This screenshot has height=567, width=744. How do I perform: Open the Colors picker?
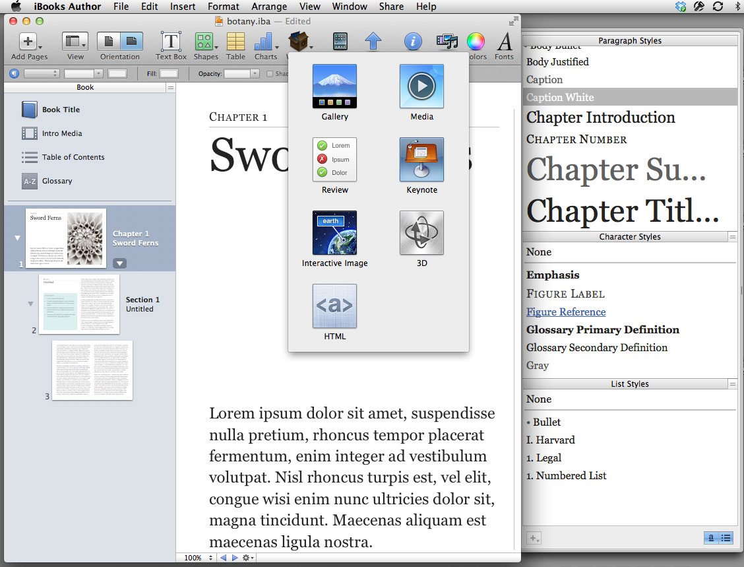pyautogui.click(x=475, y=42)
